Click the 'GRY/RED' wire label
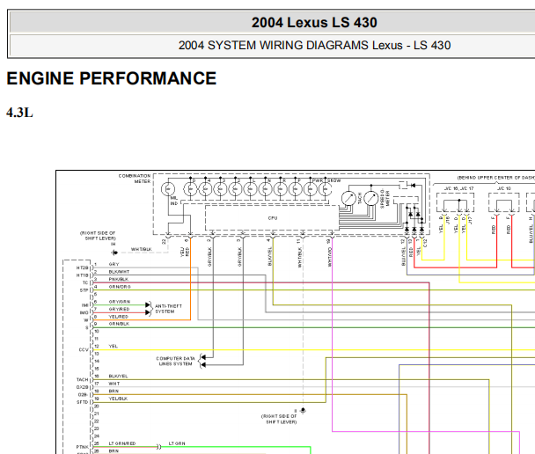 (x=119, y=309)
